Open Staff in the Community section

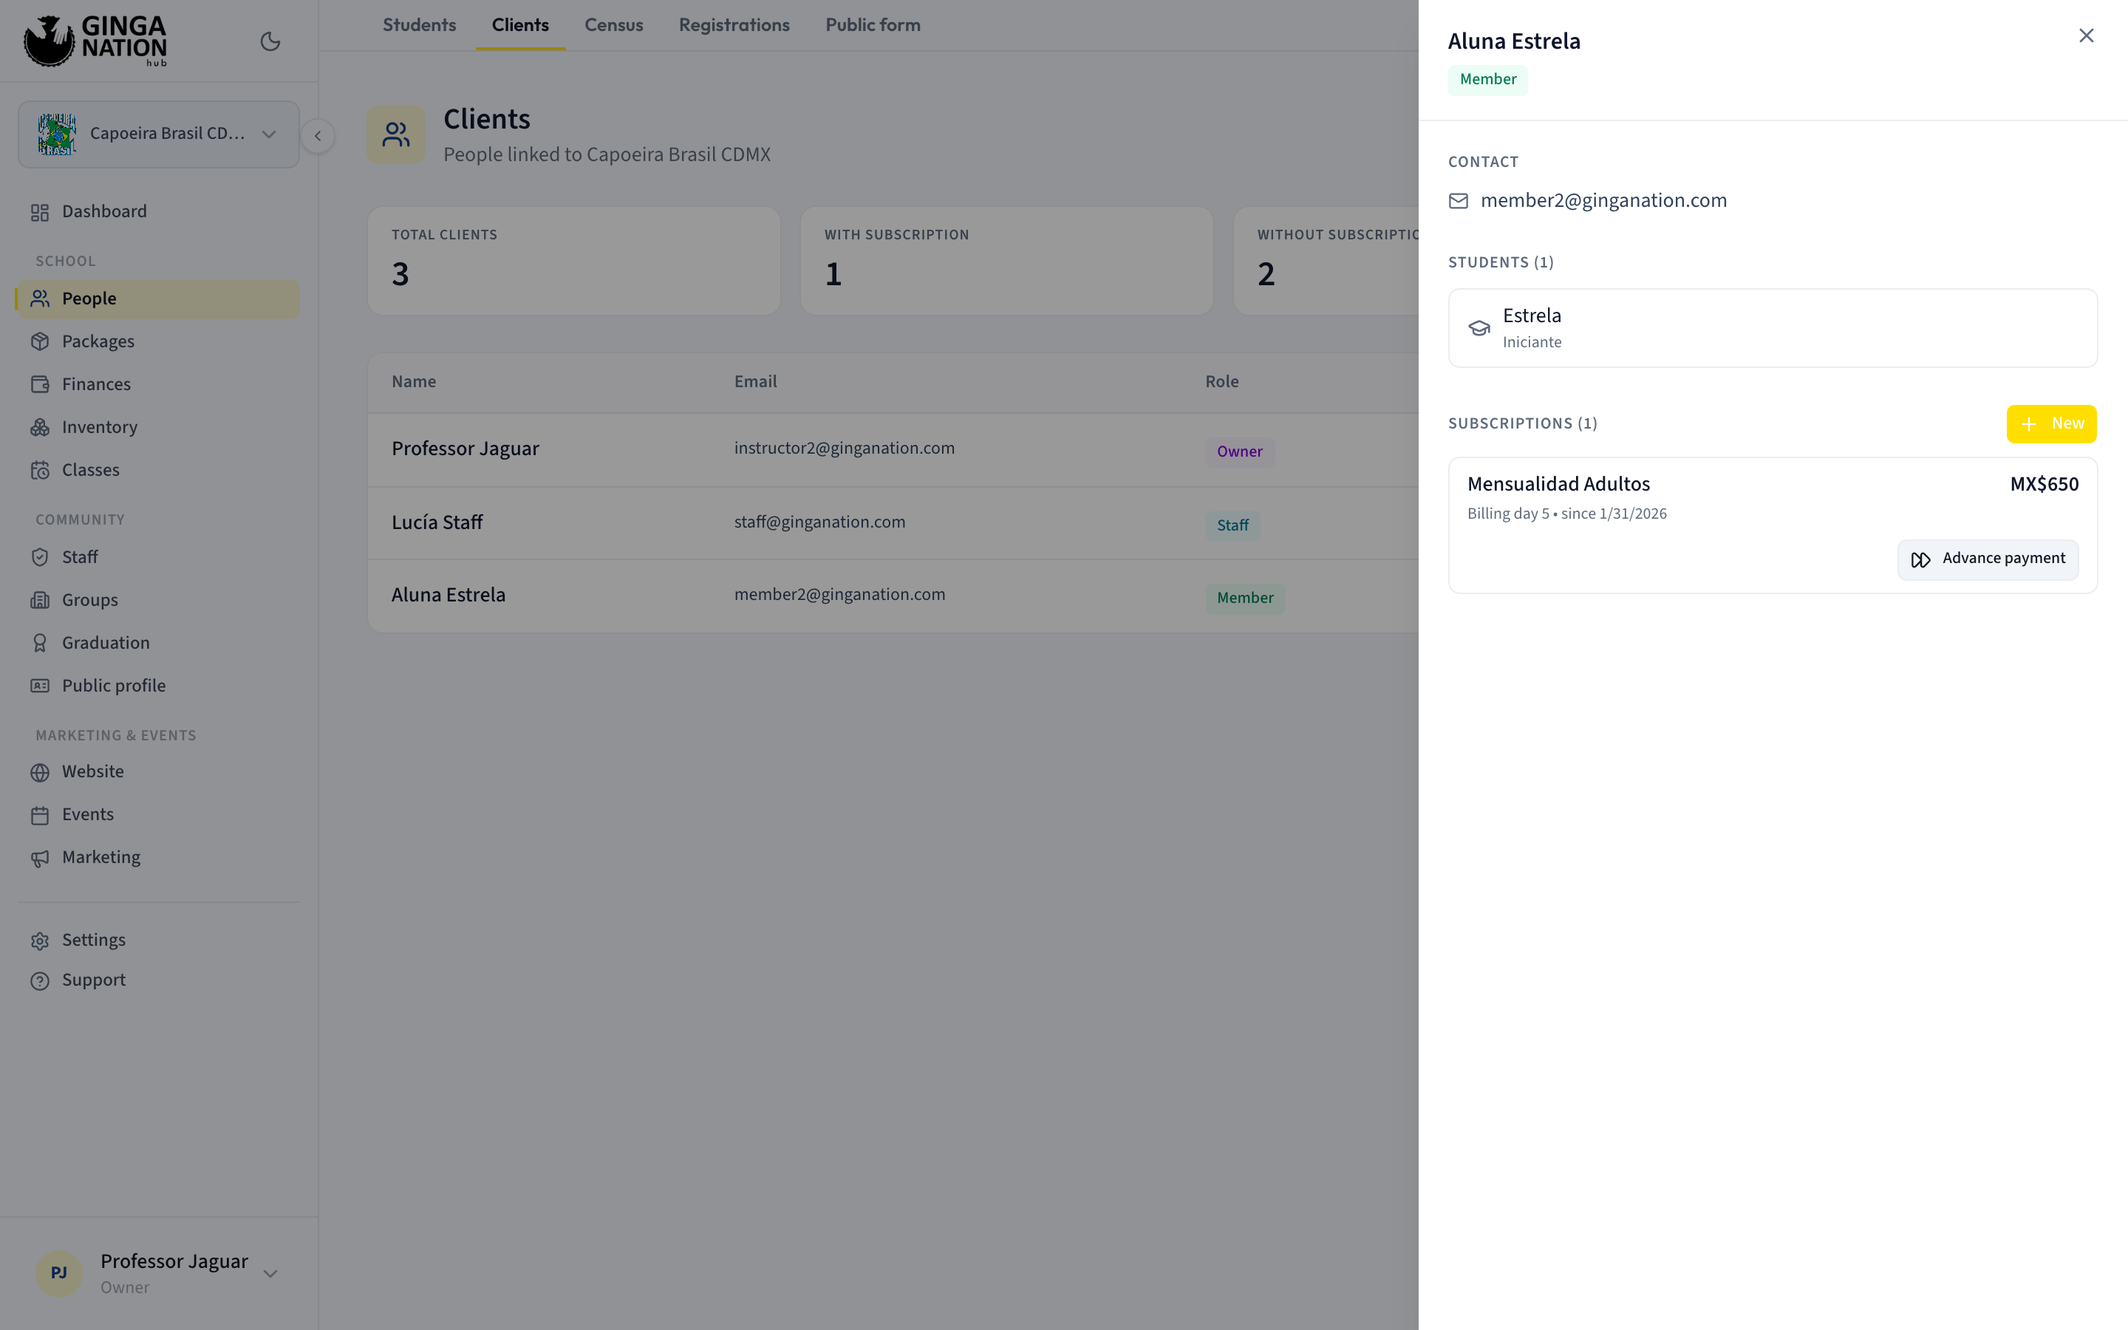point(158,557)
